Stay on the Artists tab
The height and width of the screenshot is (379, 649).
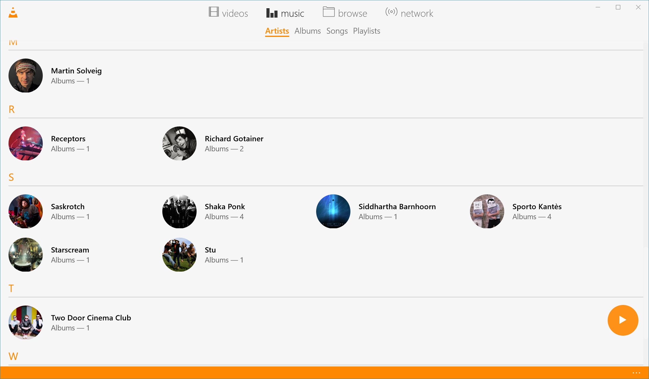pos(277,31)
